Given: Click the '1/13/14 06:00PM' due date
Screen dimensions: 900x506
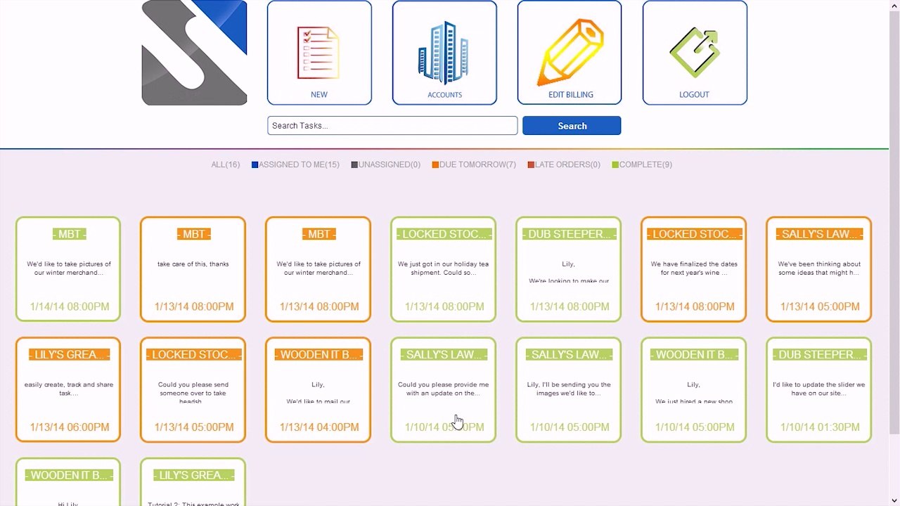Looking at the screenshot, I should coord(70,427).
